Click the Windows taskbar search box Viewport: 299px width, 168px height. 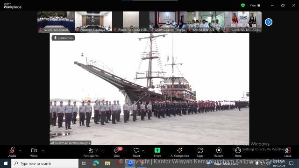click(x=45, y=163)
